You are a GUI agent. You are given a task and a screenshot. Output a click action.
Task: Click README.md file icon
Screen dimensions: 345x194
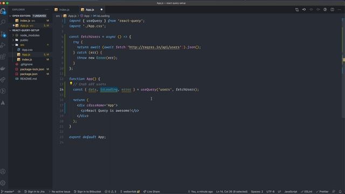17,79
